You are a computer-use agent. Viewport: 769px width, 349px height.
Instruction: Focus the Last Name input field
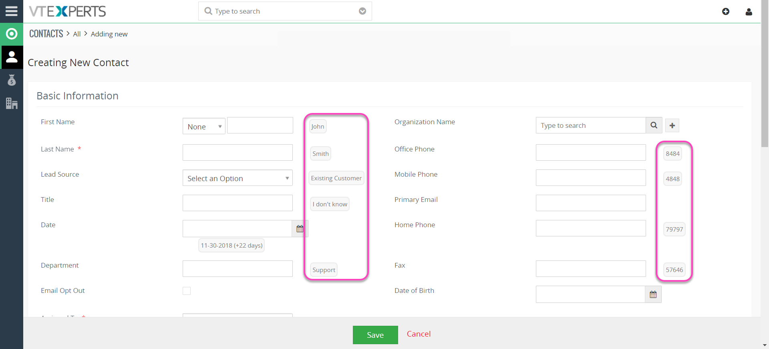238,153
